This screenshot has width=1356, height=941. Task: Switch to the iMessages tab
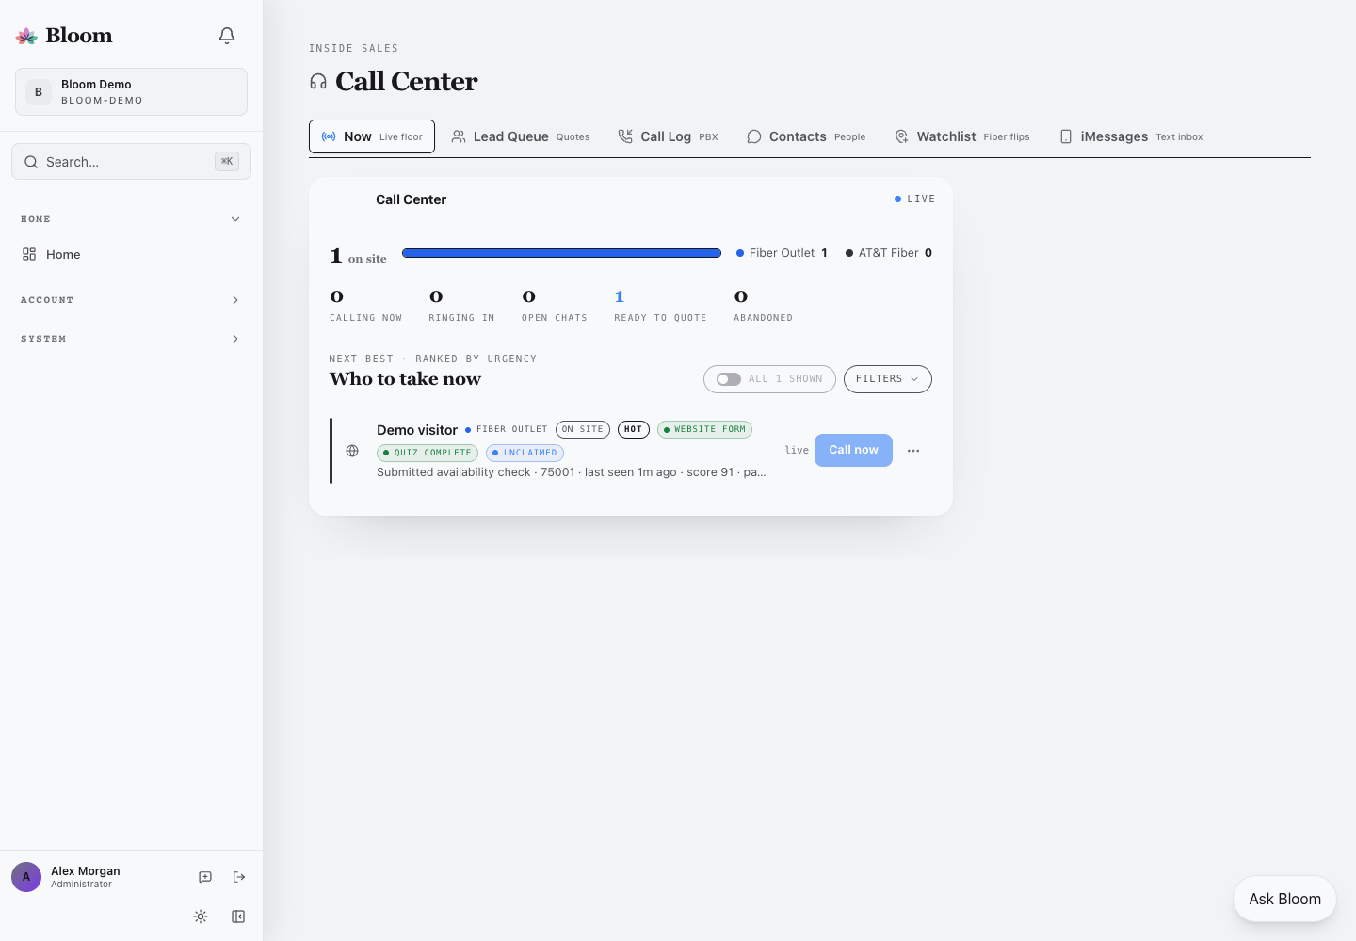coord(1131,136)
